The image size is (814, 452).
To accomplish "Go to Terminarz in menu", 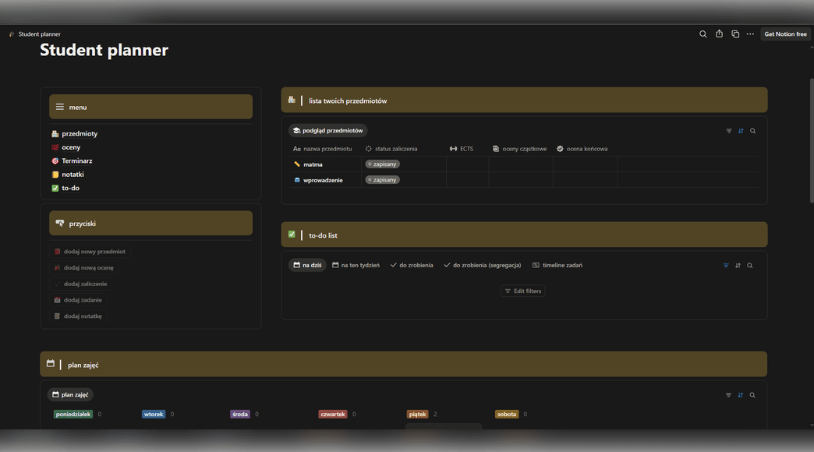I will tap(76, 161).
